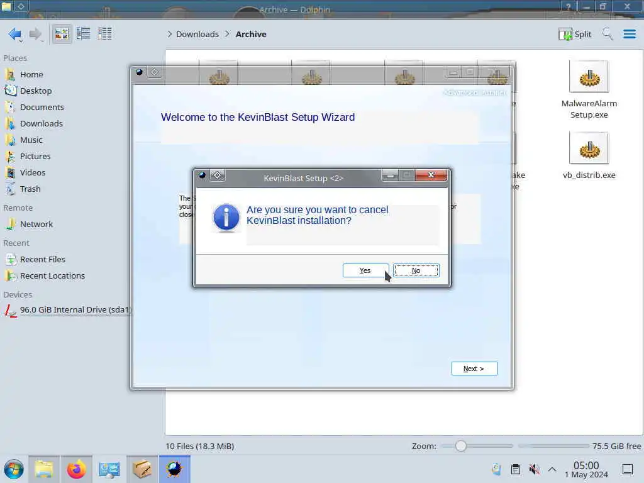Choose No in the cancel dialog
644x483 pixels.
[416, 270]
